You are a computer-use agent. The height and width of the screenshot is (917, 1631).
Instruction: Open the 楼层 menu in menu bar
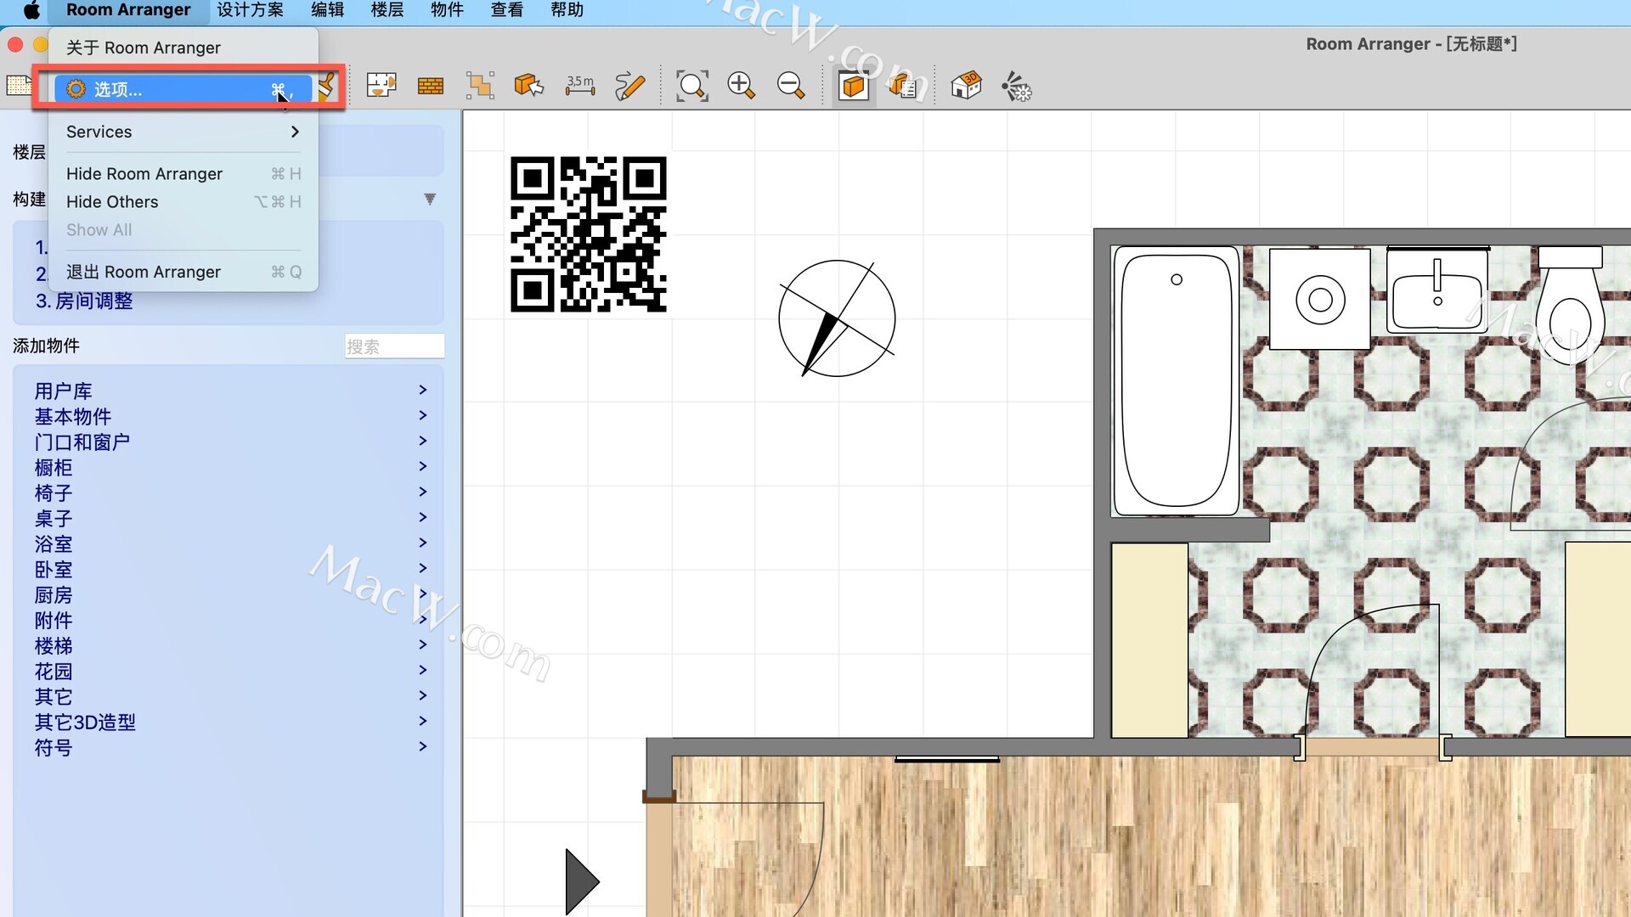click(x=387, y=10)
